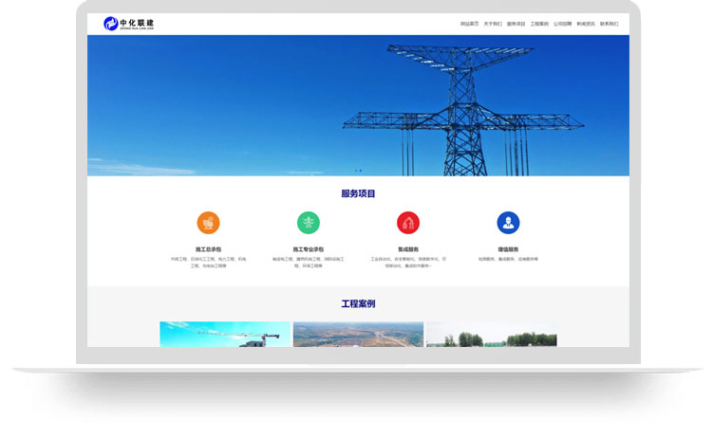Open the 集成服务 title link

coord(408,249)
